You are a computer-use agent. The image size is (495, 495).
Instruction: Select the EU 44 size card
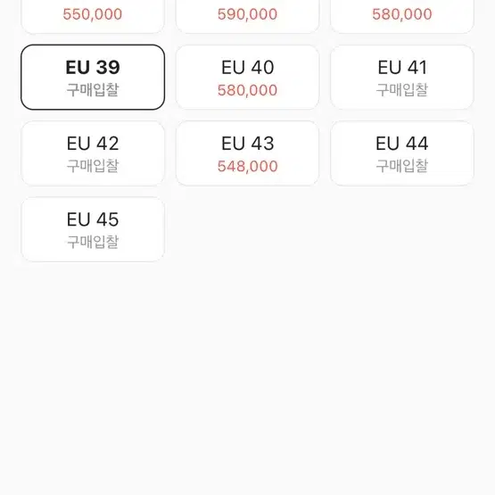[x=402, y=153]
